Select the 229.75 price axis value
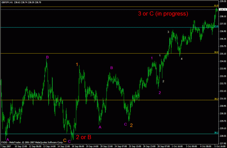Image resolution: width=227 pixels, height=148 pixels. click(223, 121)
